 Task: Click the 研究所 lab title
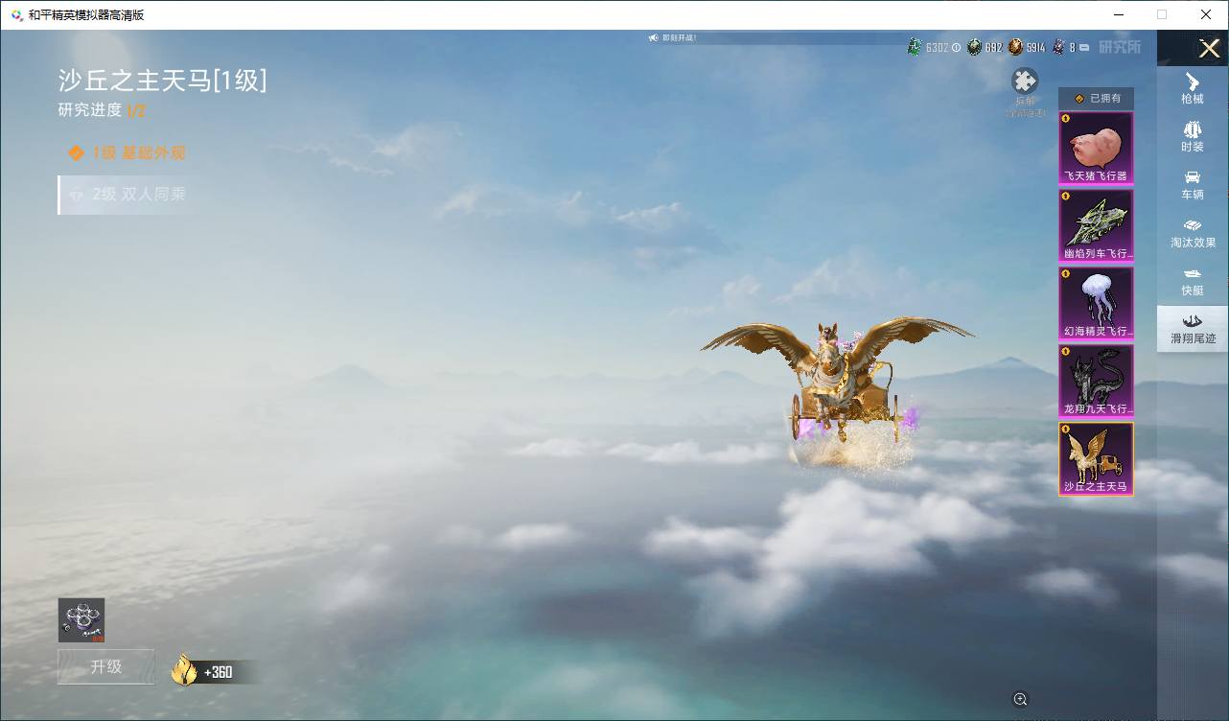(x=1120, y=47)
